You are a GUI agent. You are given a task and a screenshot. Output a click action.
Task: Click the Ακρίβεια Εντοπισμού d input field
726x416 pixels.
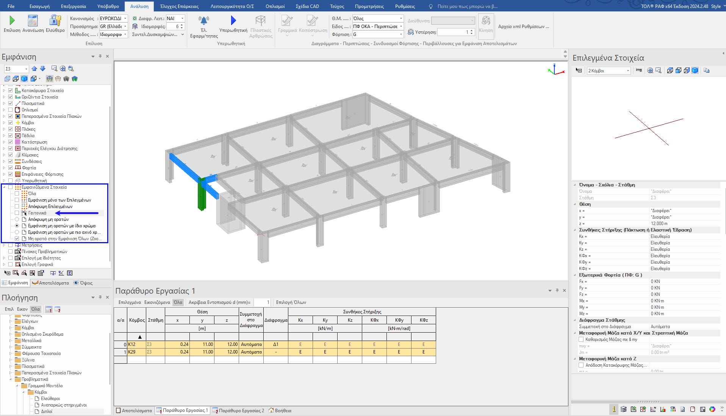coord(262,302)
